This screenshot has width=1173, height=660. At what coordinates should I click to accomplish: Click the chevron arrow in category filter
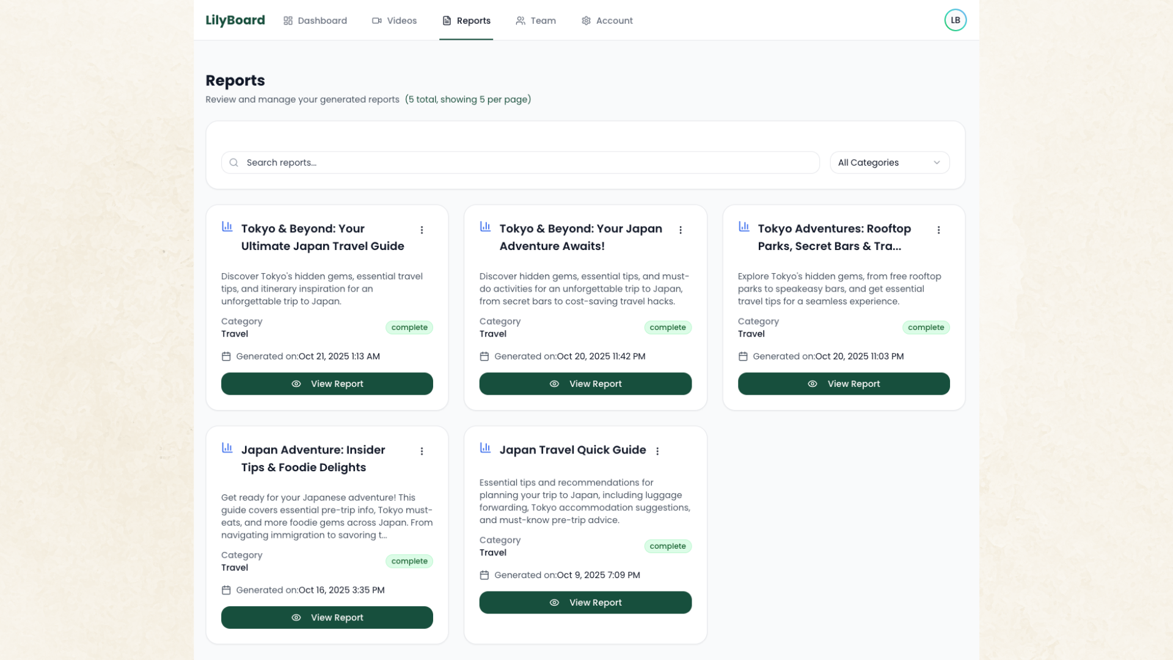[x=937, y=163]
